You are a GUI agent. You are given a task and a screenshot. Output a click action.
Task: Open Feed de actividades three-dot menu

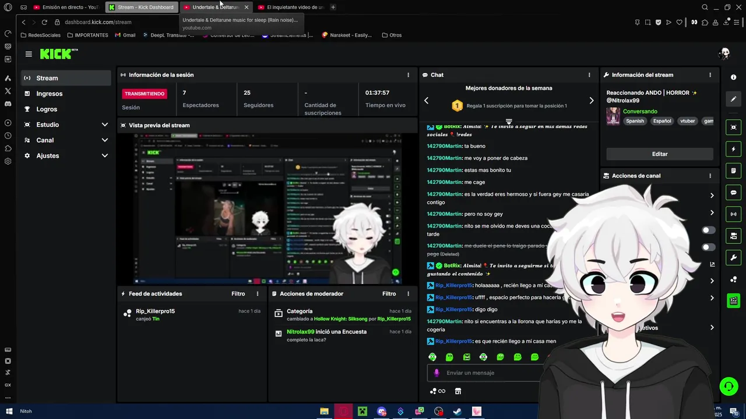tap(258, 294)
